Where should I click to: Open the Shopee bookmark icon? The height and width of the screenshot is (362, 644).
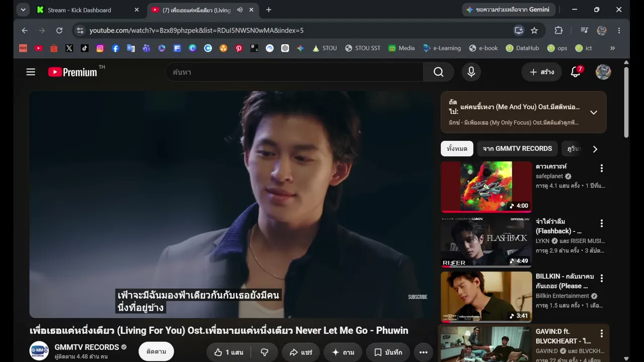54,48
